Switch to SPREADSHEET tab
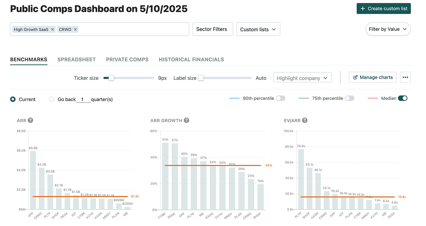 tap(77, 60)
